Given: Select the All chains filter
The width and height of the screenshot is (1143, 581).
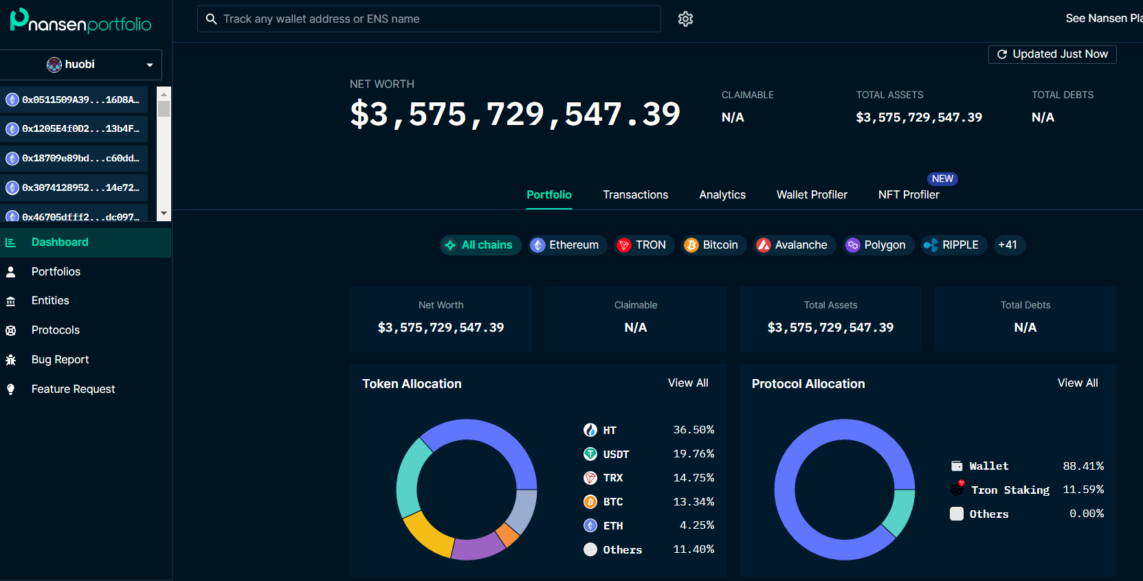Looking at the screenshot, I should coord(480,245).
